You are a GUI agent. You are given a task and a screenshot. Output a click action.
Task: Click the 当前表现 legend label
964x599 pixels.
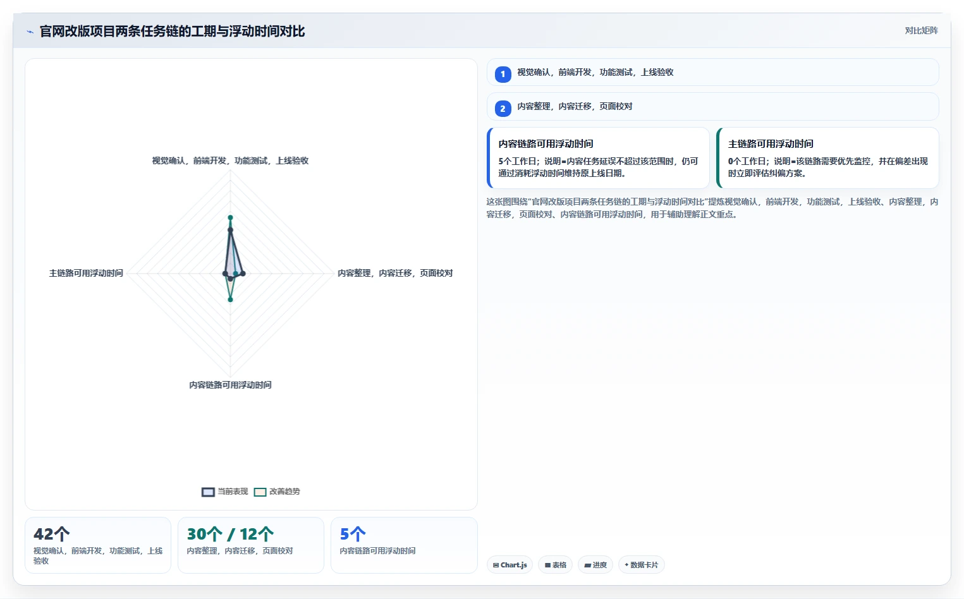coord(233,492)
